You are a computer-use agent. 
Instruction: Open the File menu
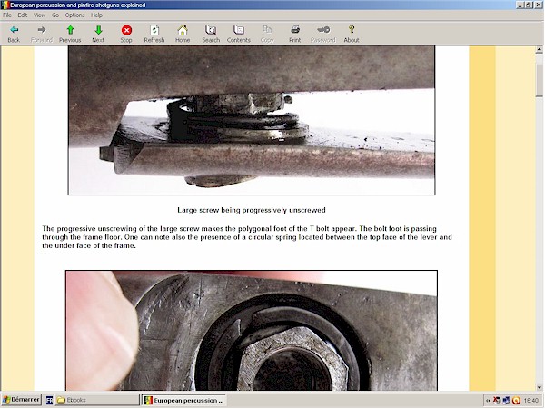tap(7, 15)
